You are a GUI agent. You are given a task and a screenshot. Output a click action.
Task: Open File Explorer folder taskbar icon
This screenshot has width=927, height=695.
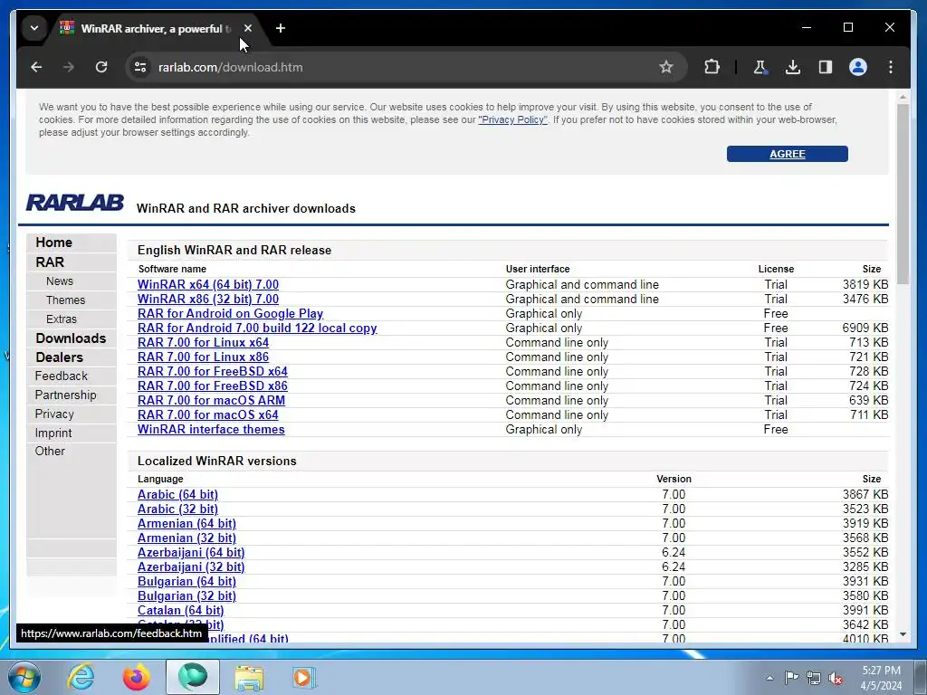(x=249, y=677)
